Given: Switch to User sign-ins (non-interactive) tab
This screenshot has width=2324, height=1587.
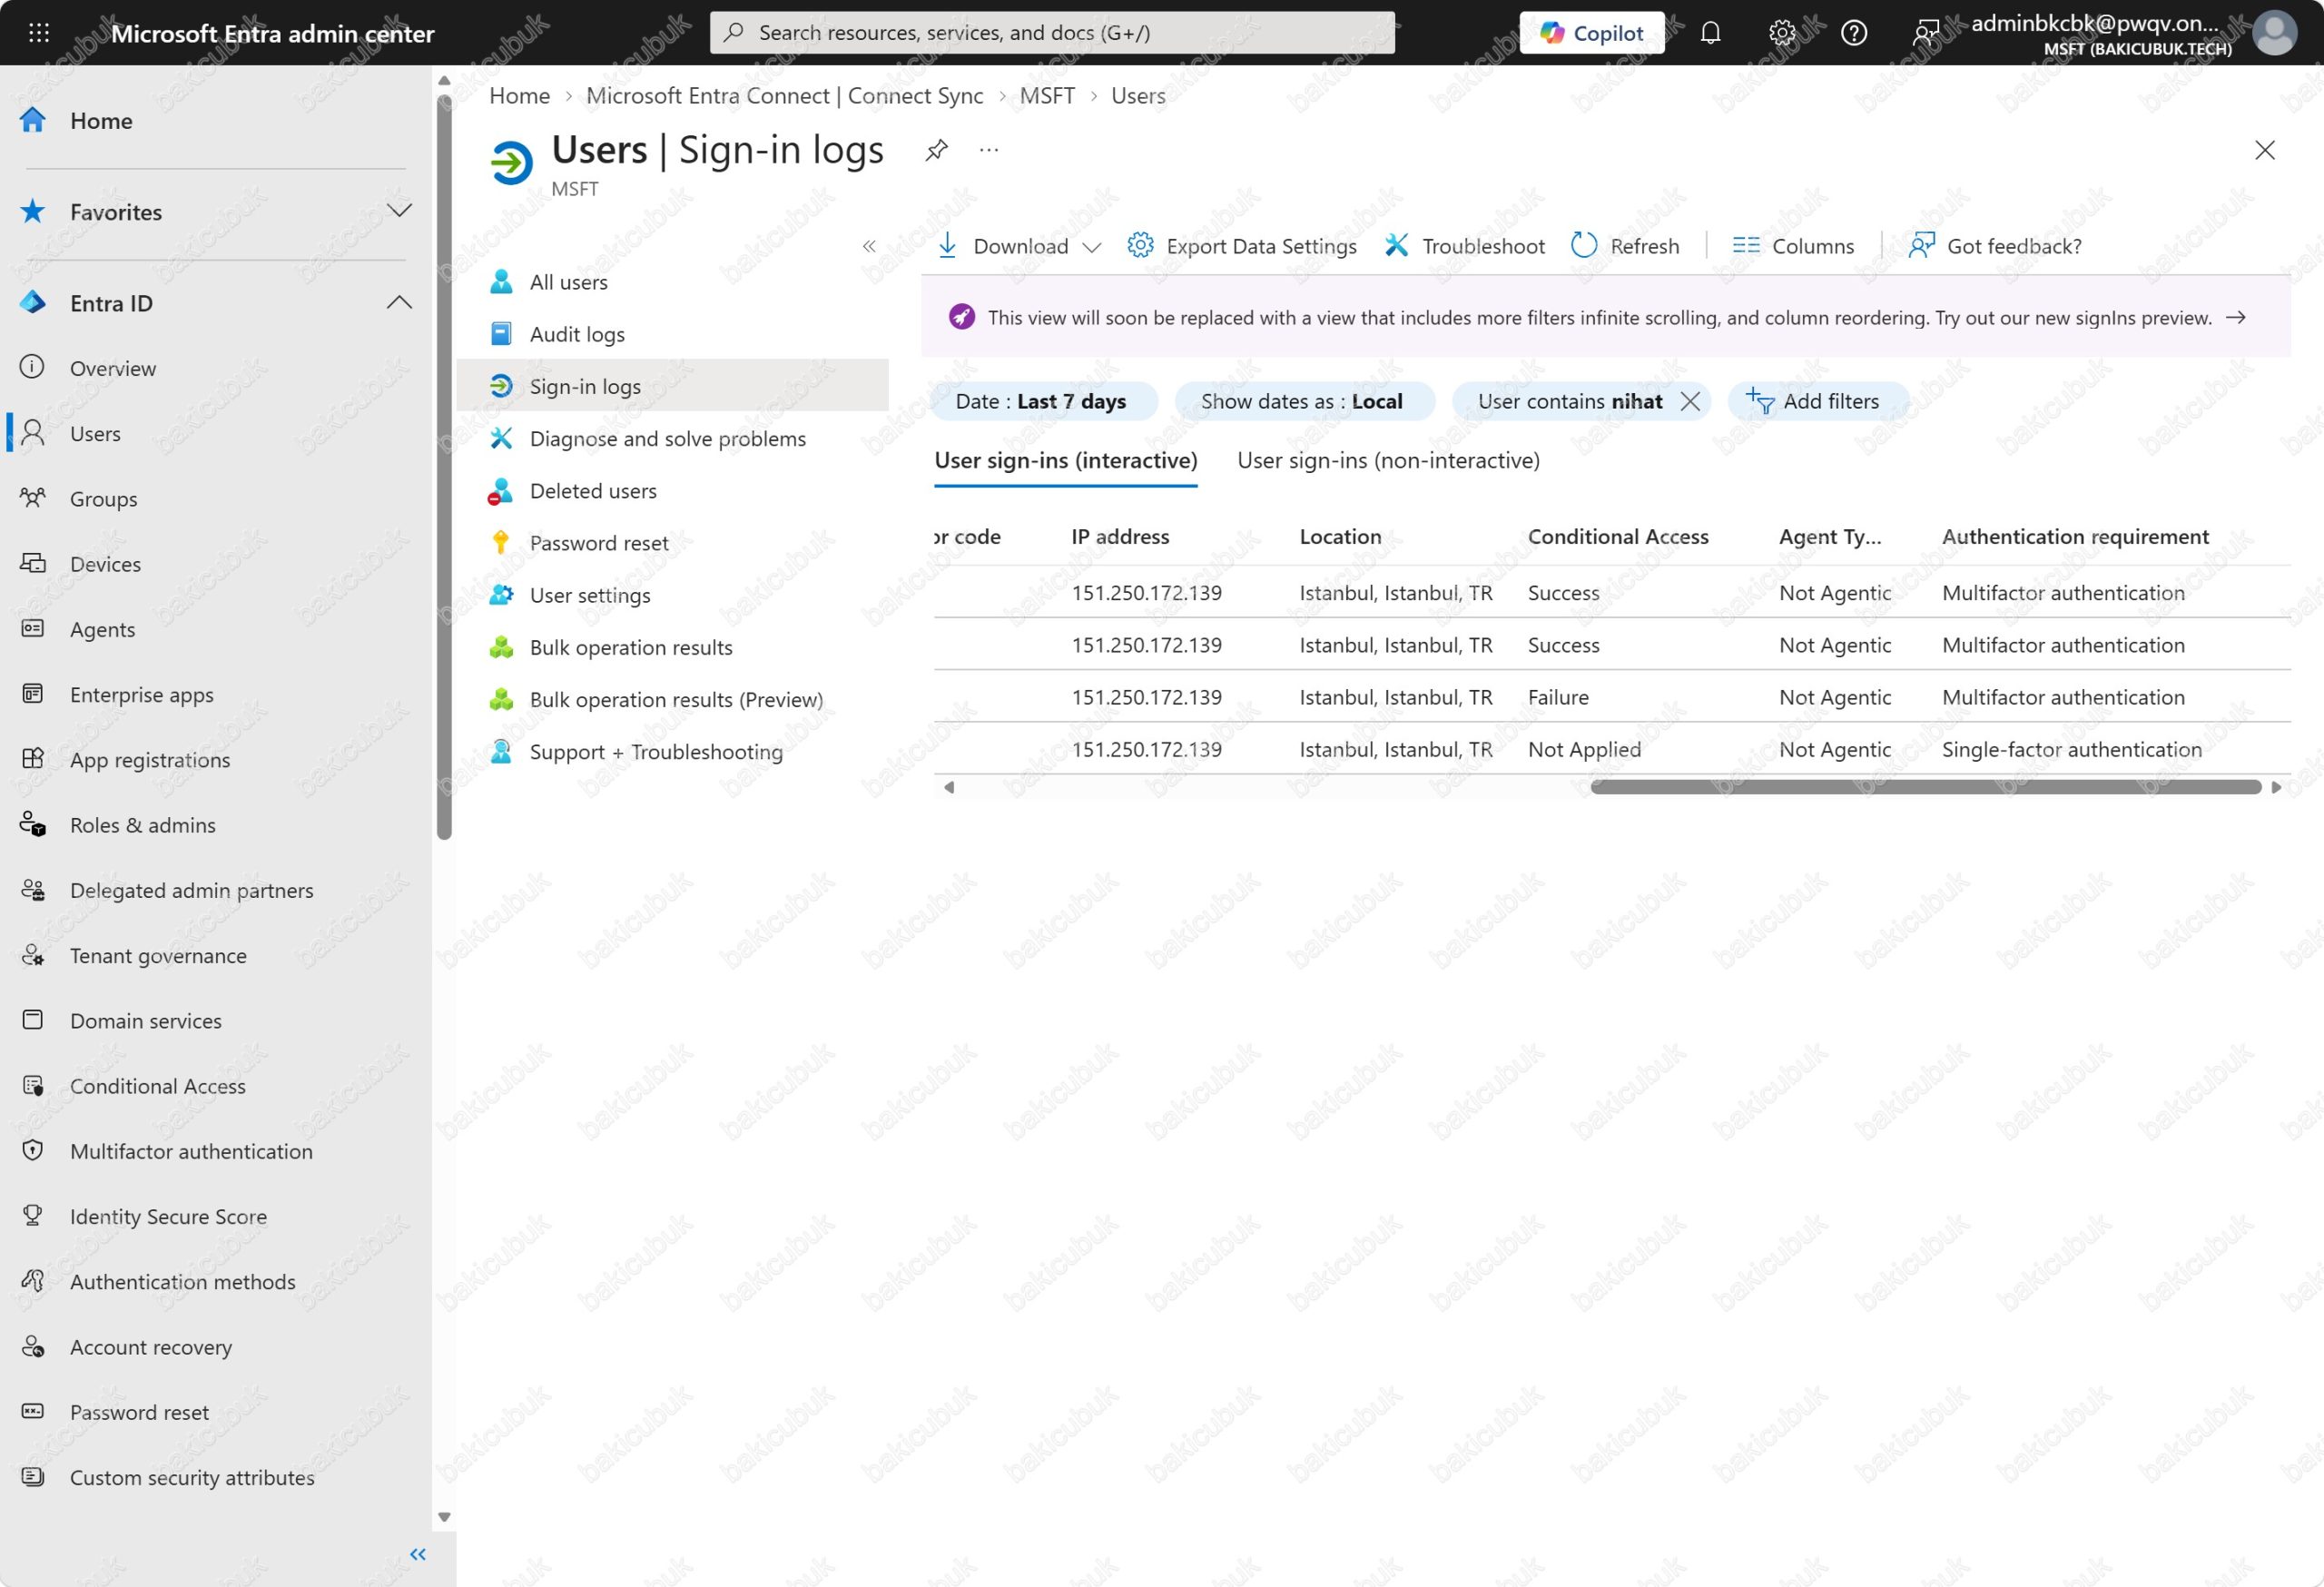Looking at the screenshot, I should [1388, 460].
